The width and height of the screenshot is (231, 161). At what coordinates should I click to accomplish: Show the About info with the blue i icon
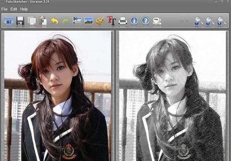[x=134, y=20]
